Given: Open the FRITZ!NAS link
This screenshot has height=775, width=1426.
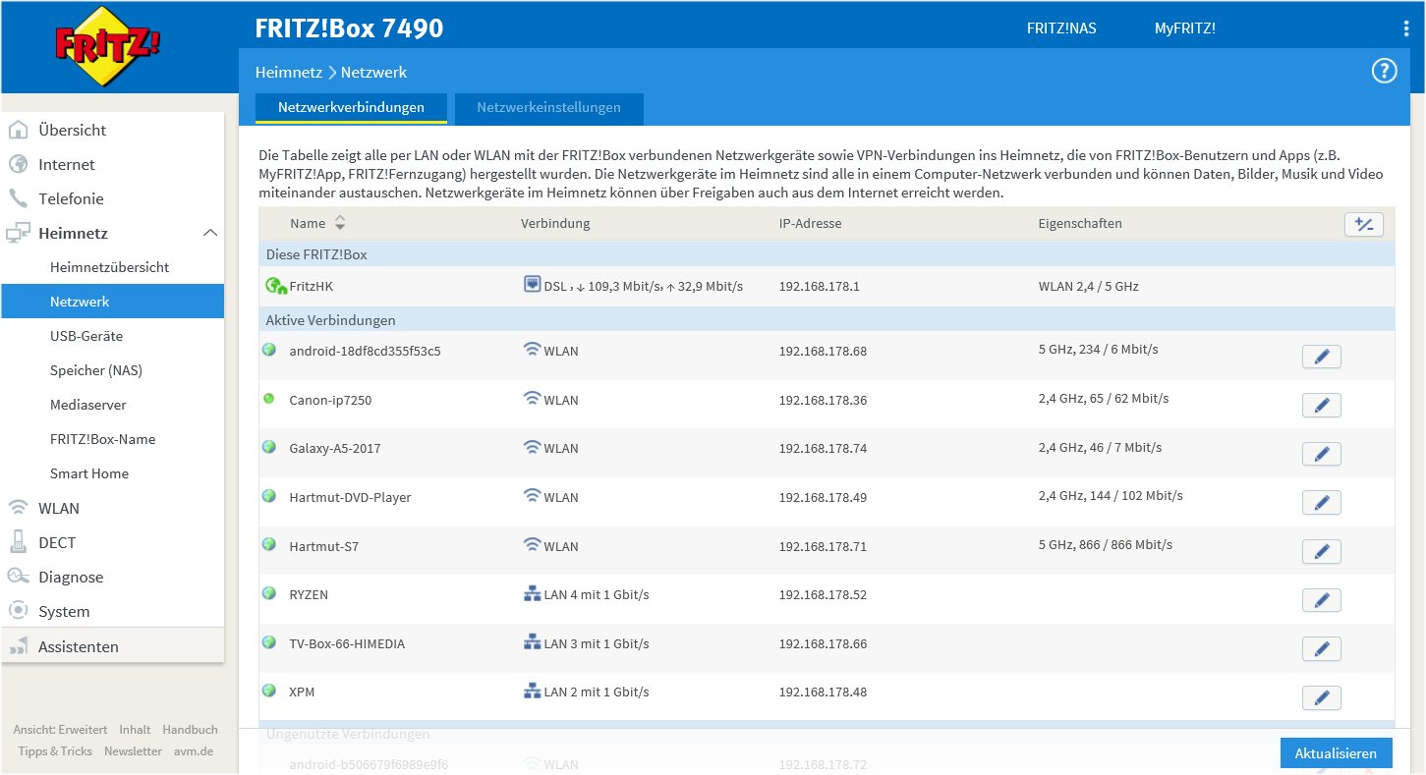Looking at the screenshot, I should click(1061, 28).
